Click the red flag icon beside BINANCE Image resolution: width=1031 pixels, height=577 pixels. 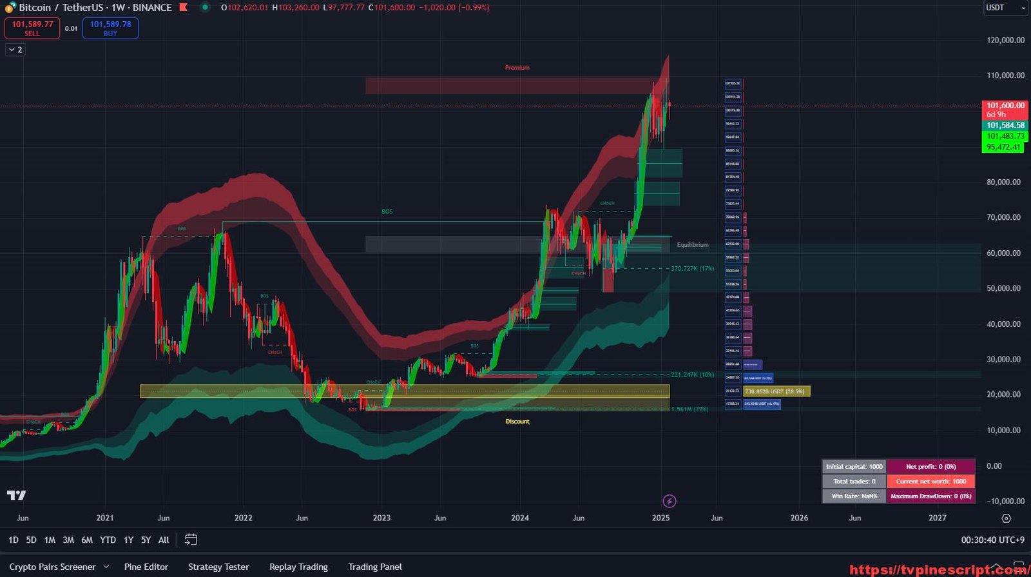pyautogui.click(x=184, y=8)
